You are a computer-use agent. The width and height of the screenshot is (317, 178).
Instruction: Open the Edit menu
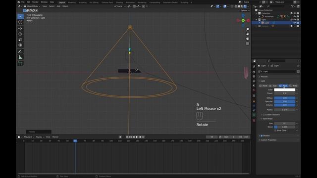tap(28, 2)
